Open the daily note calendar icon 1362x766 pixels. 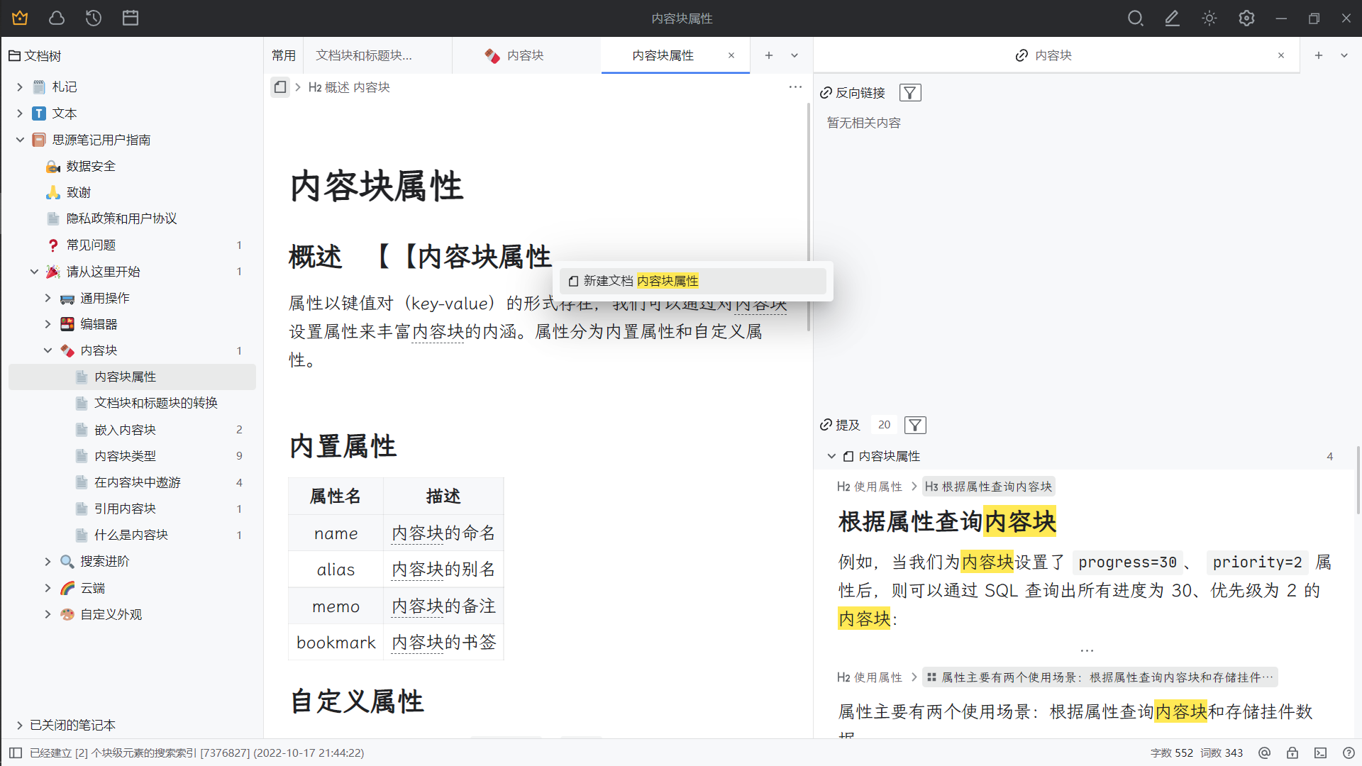(x=131, y=18)
